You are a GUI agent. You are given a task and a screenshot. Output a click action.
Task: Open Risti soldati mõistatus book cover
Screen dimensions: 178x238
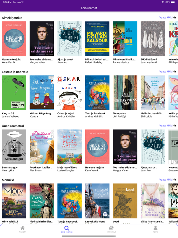tap(42, 201)
